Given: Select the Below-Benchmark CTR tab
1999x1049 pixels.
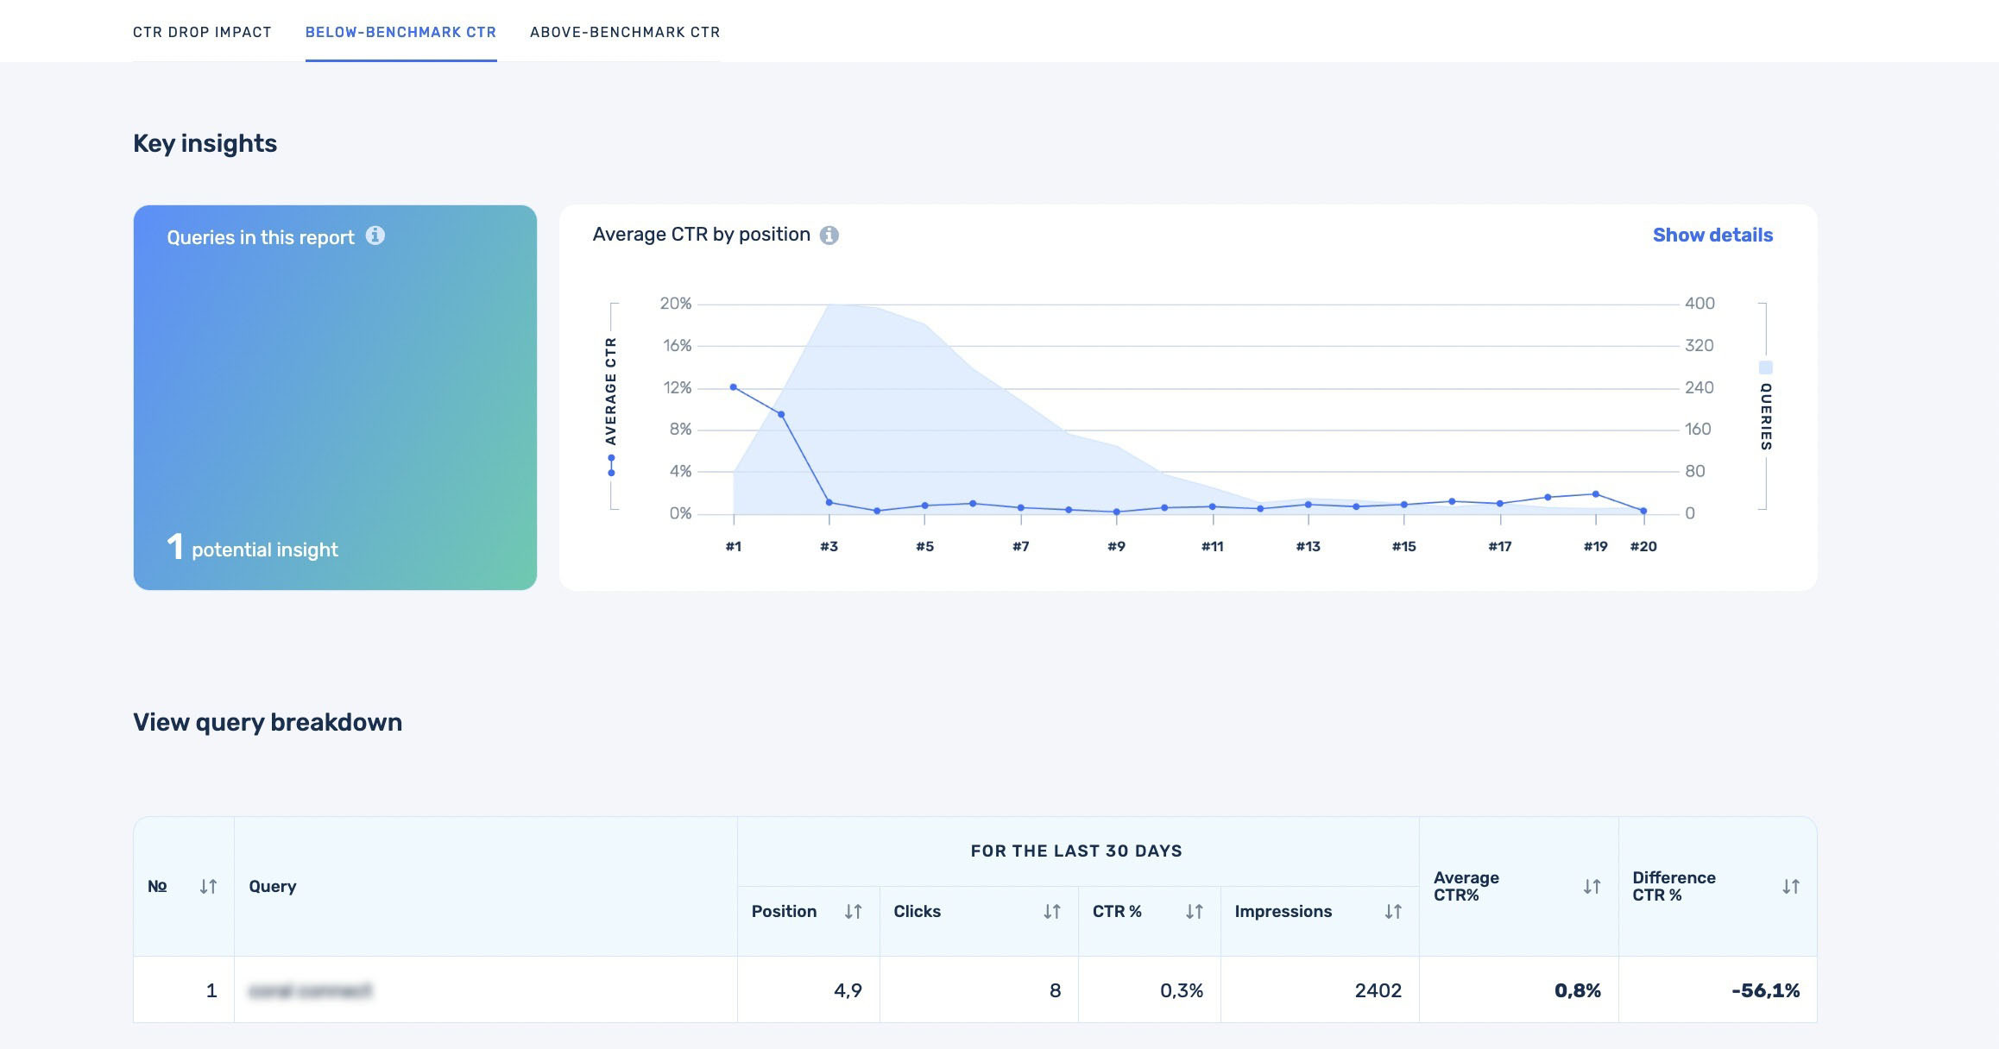Looking at the screenshot, I should point(400,32).
